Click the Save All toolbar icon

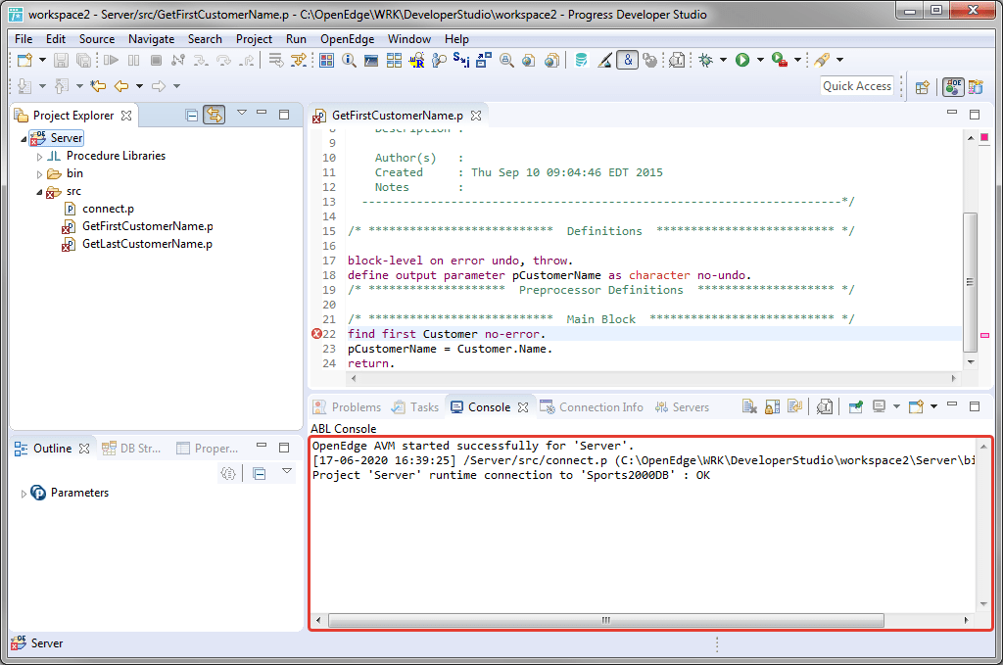coord(83,60)
